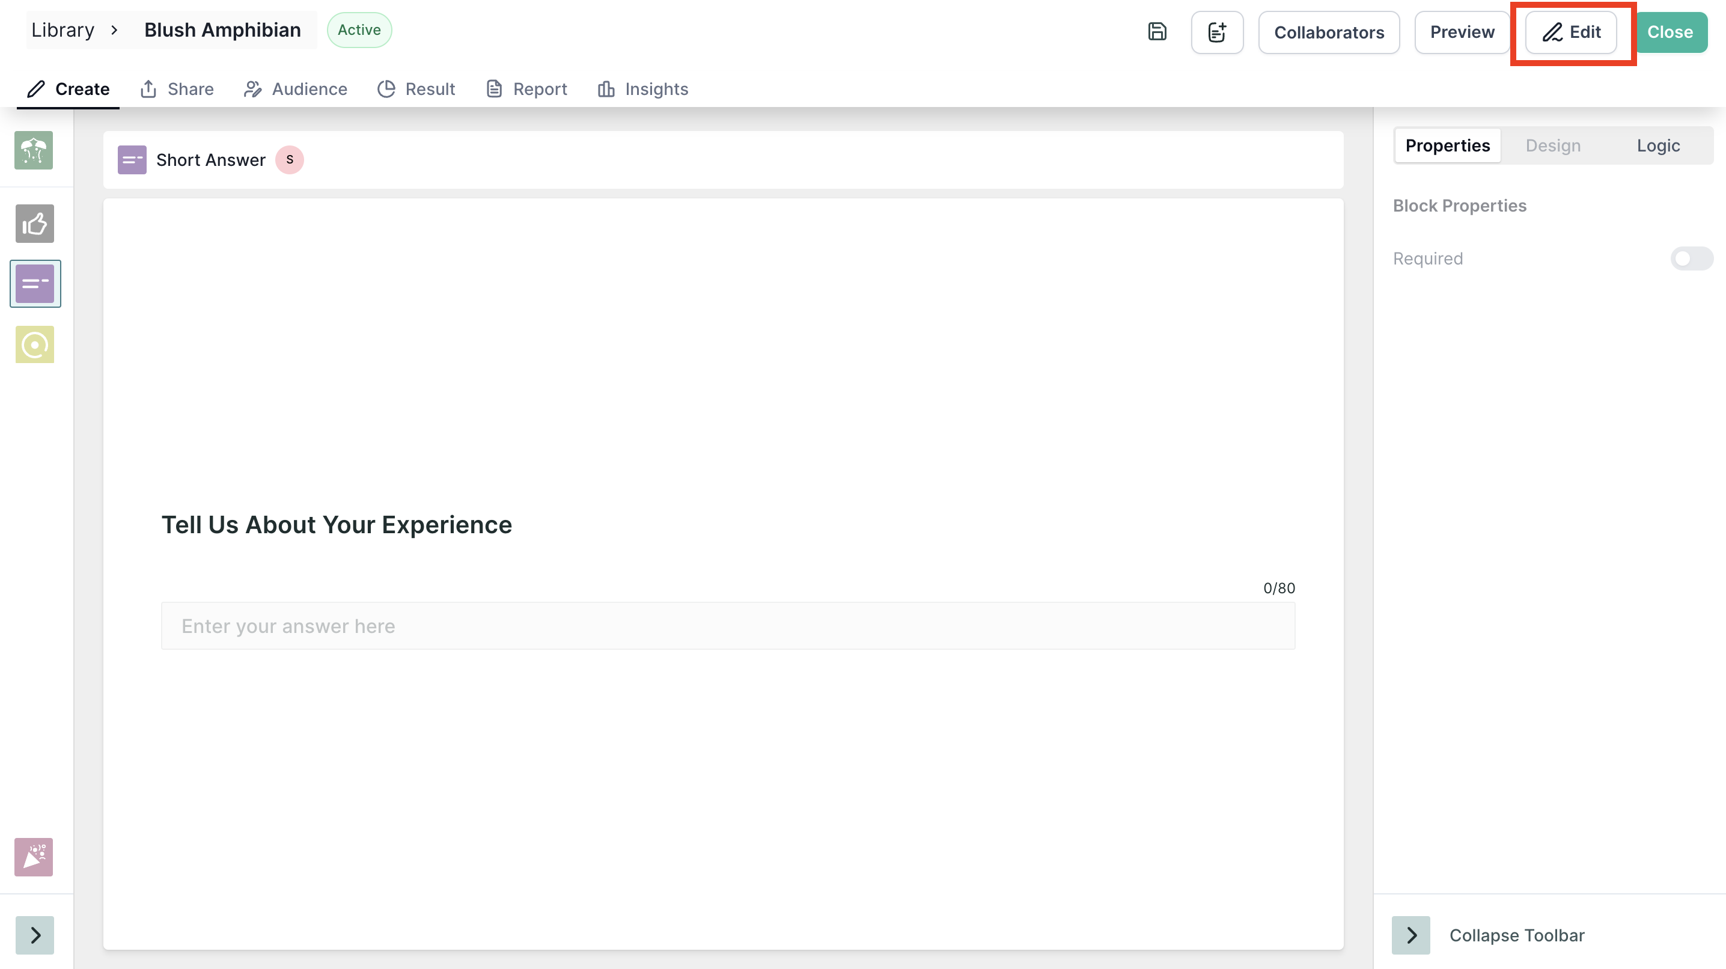This screenshot has width=1726, height=969.
Task: Open the Result tab
Action: pyautogui.click(x=416, y=89)
